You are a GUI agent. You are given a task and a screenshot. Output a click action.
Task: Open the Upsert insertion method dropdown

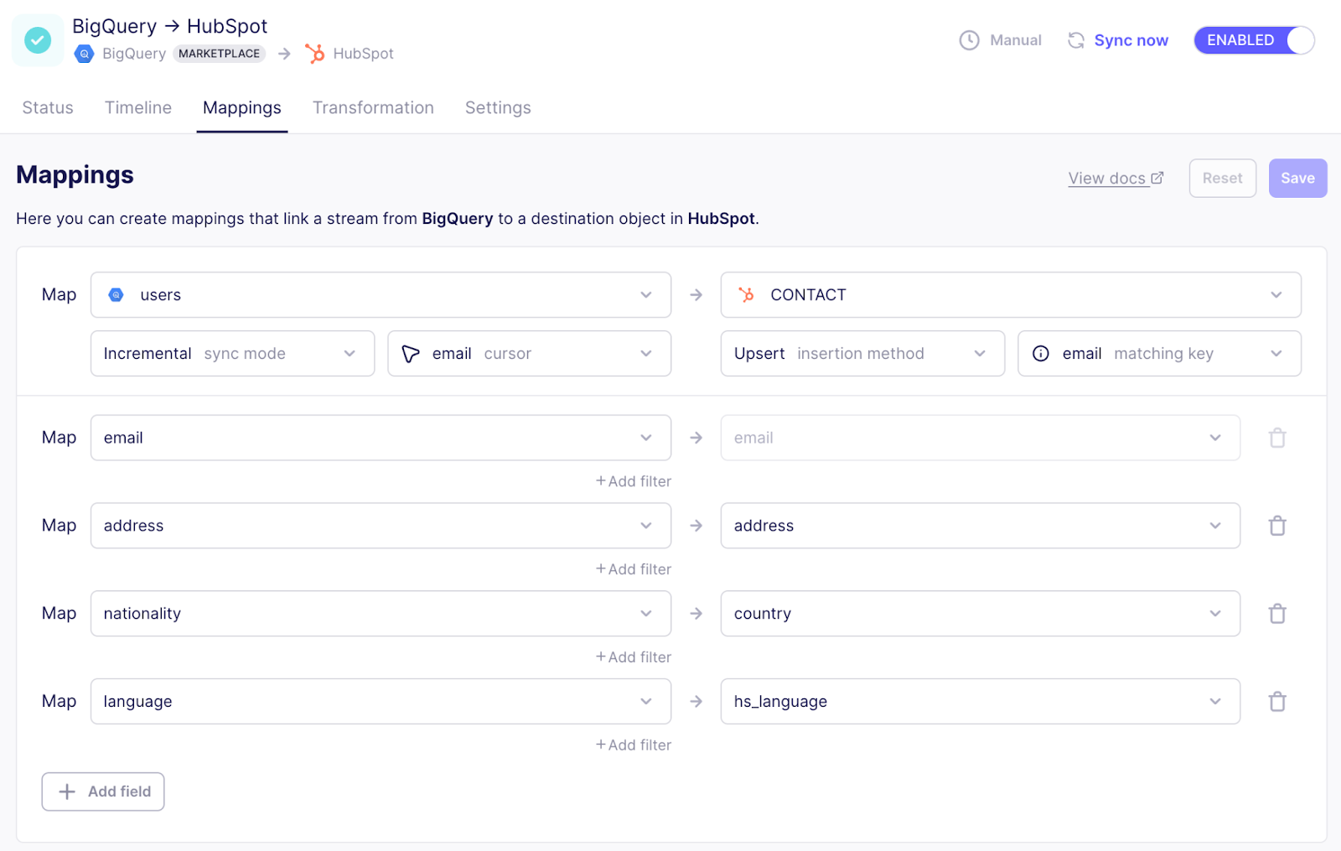[862, 354]
